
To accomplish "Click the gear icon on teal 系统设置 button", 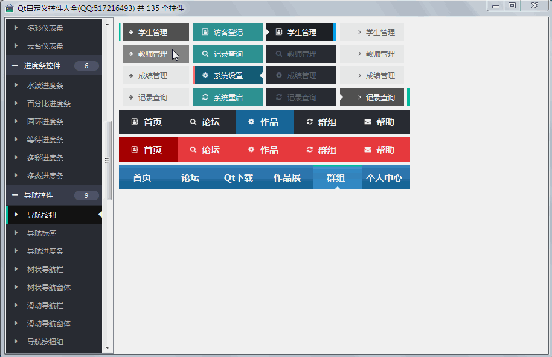I will (205, 76).
